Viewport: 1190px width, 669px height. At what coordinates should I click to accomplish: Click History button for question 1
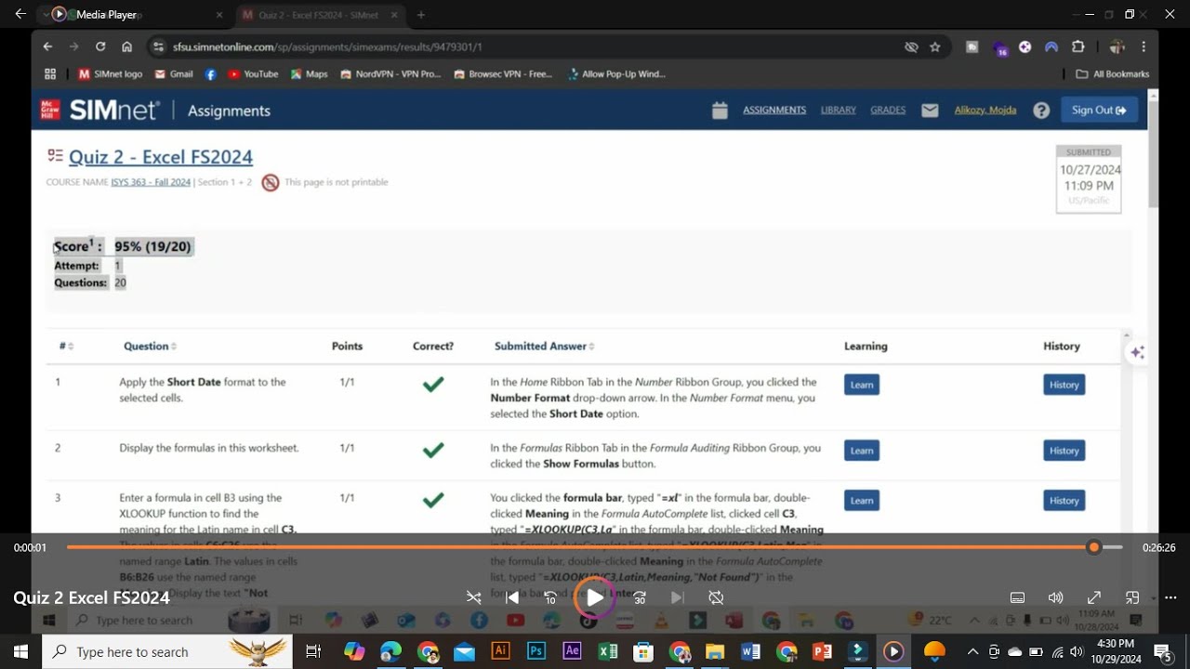point(1064,385)
